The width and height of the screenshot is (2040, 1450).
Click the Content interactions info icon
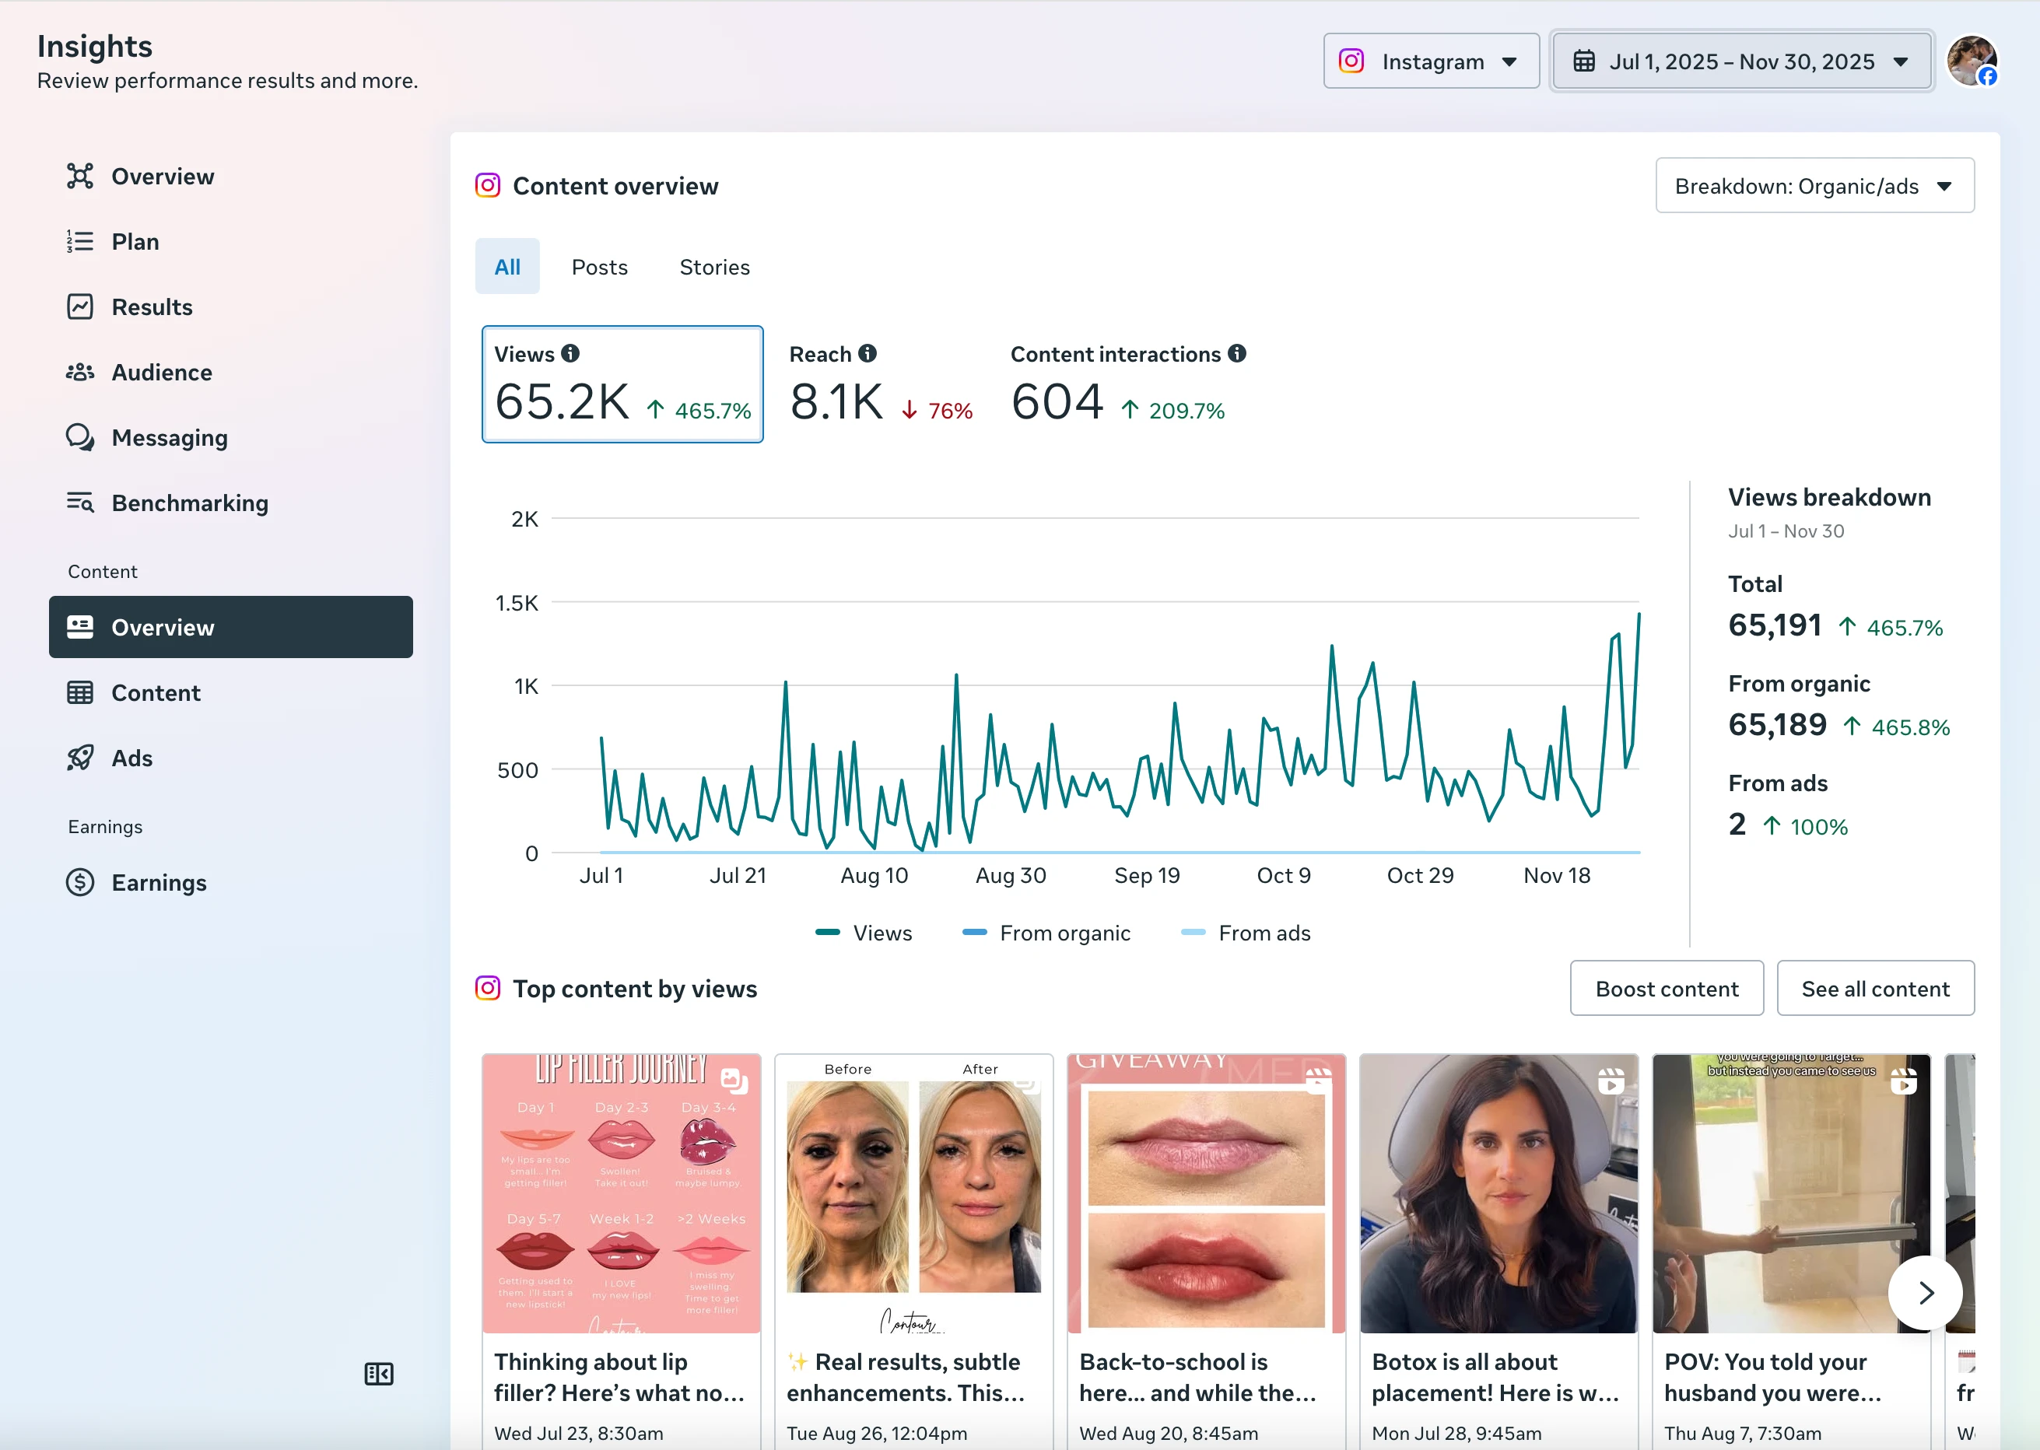[x=1236, y=354]
